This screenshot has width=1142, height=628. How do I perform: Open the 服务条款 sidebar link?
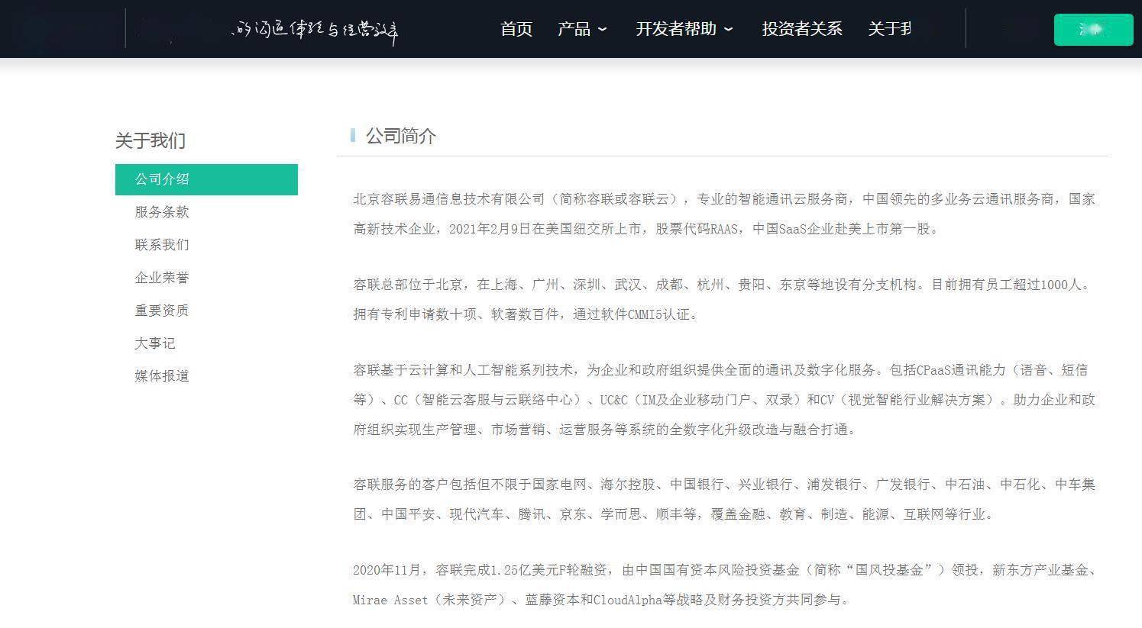[162, 212]
